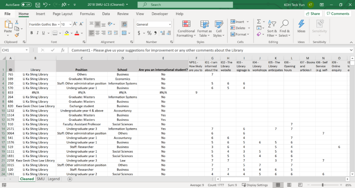The image size is (355, 188).
Task: Apply the Borders icon
Action: 55,33
